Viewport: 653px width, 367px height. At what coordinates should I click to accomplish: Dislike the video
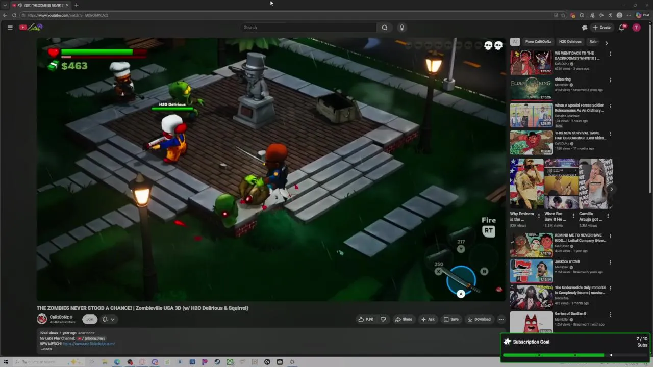(x=383, y=319)
